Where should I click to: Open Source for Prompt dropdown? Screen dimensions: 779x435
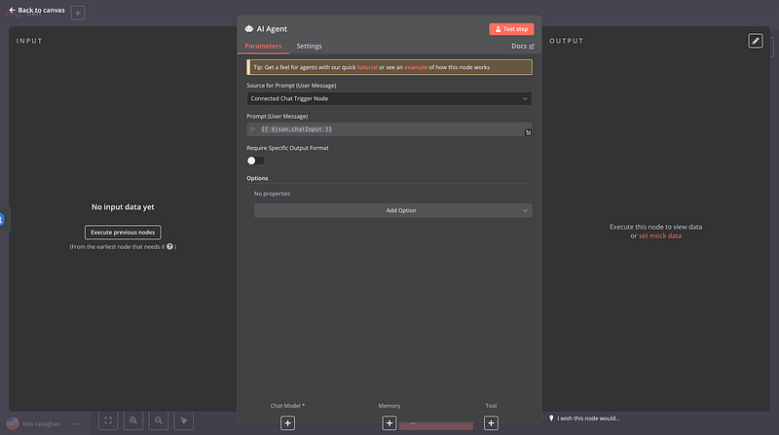click(389, 98)
